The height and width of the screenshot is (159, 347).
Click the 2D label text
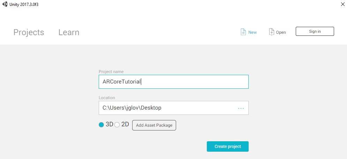(125, 124)
